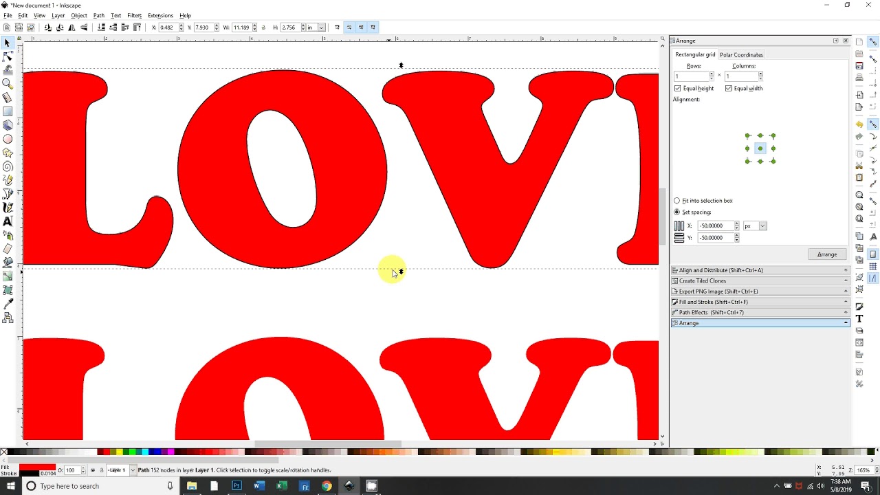Expand Align and Distribute panel

click(x=760, y=270)
